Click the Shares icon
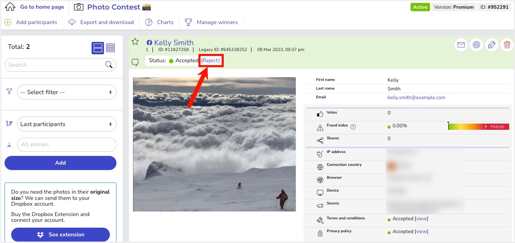Screen dimensions: 515x243 click(320, 141)
